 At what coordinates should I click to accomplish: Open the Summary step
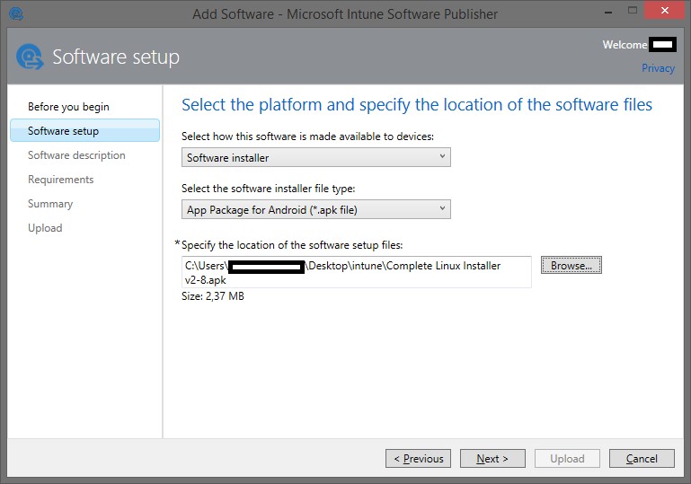click(x=50, y=204)
